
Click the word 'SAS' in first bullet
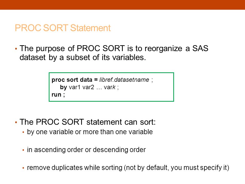[x=200, y=48]
